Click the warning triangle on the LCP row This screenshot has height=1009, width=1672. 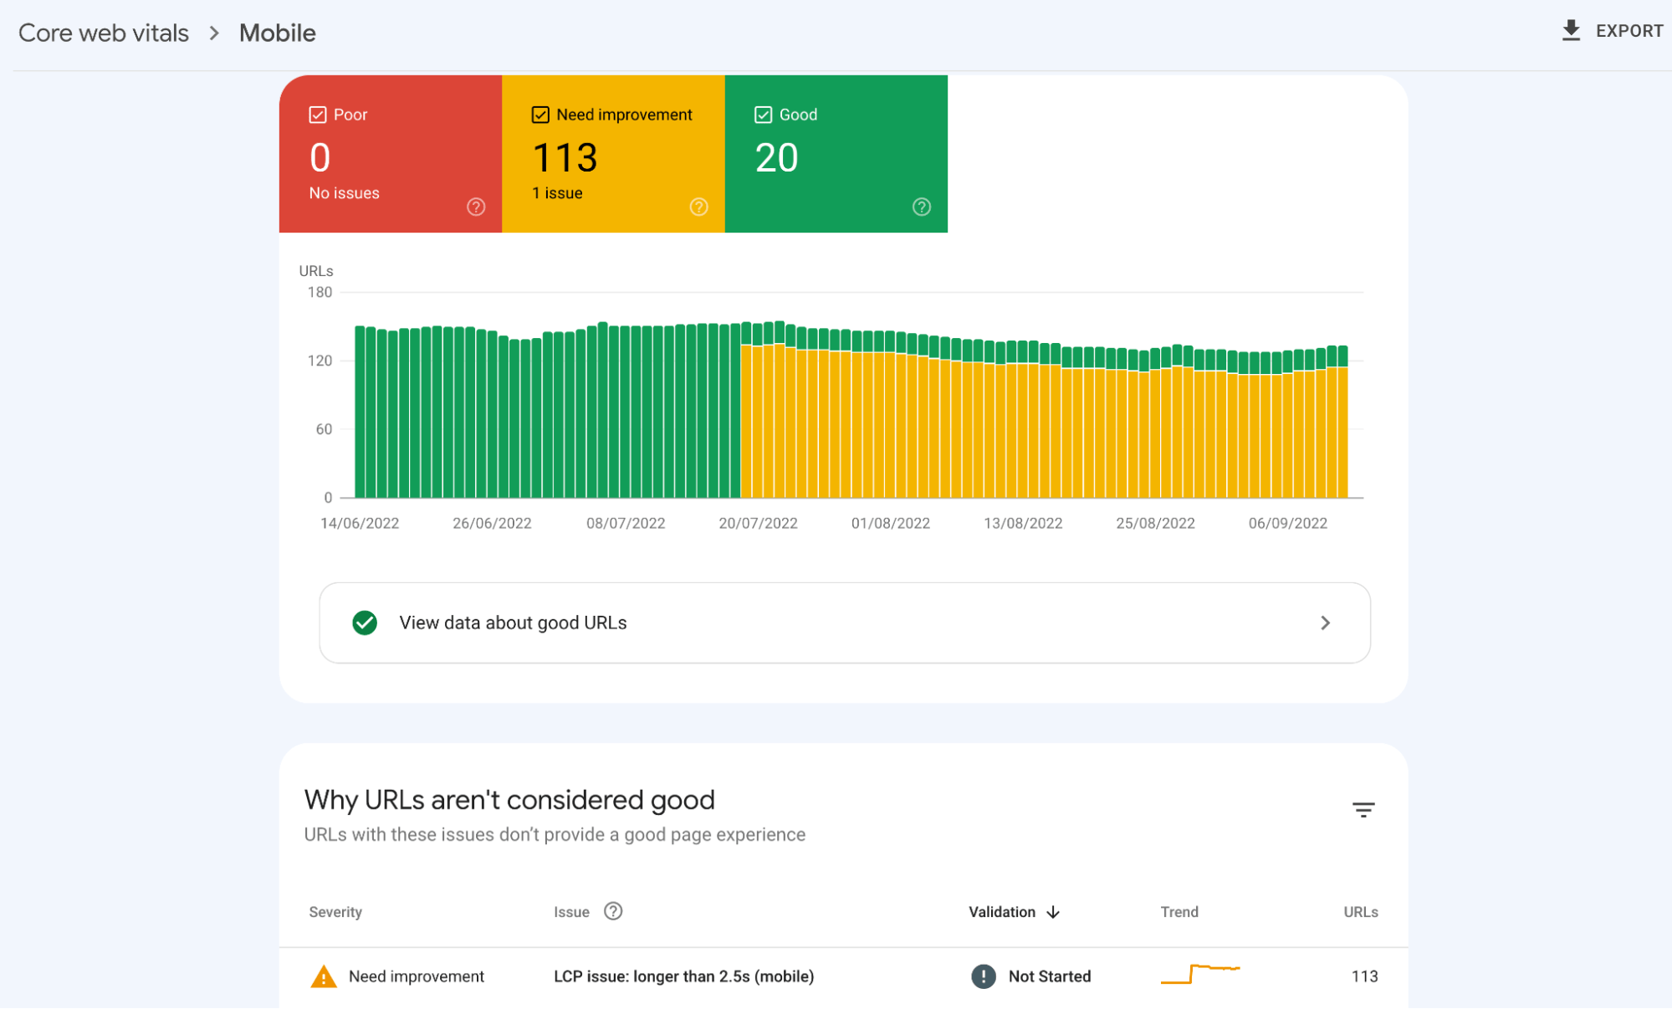pyautogui.click(x=324, y=976)
